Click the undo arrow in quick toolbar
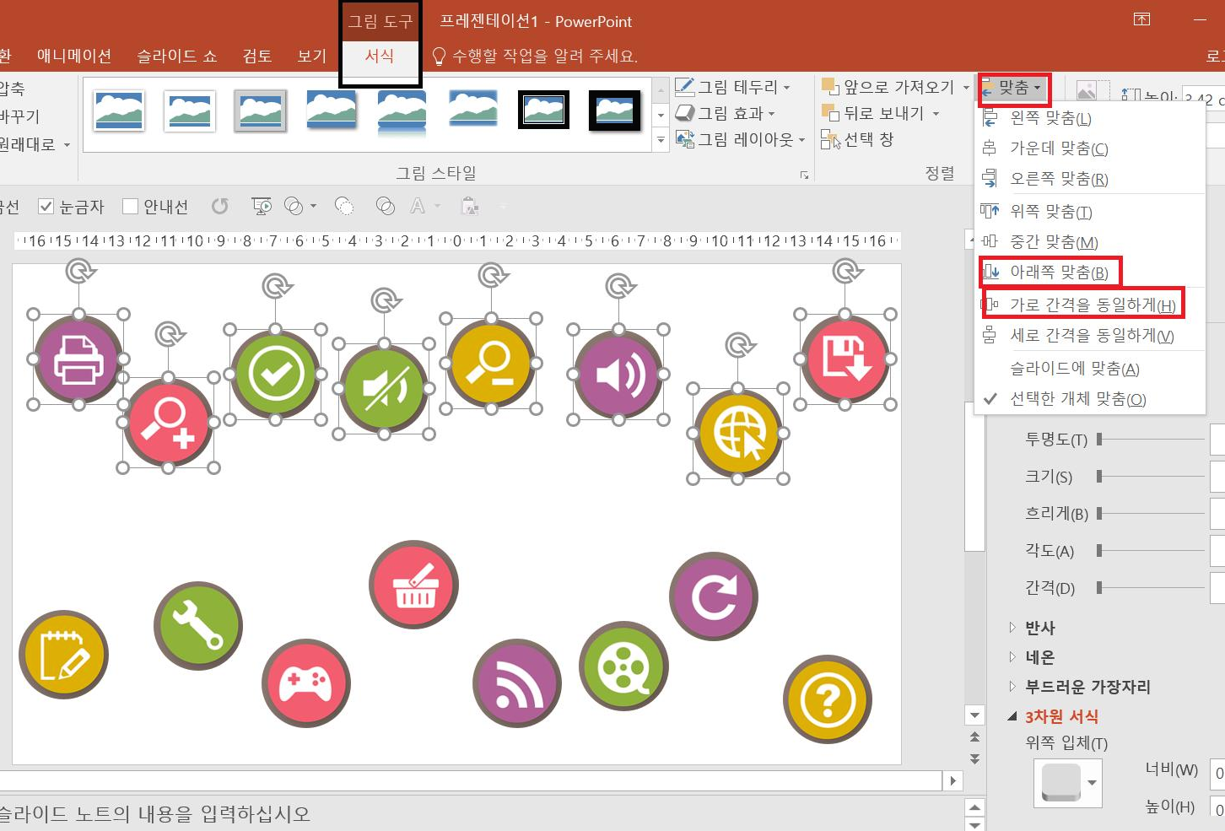Screen dimensions: 1225x831 (x=220, y=206)
